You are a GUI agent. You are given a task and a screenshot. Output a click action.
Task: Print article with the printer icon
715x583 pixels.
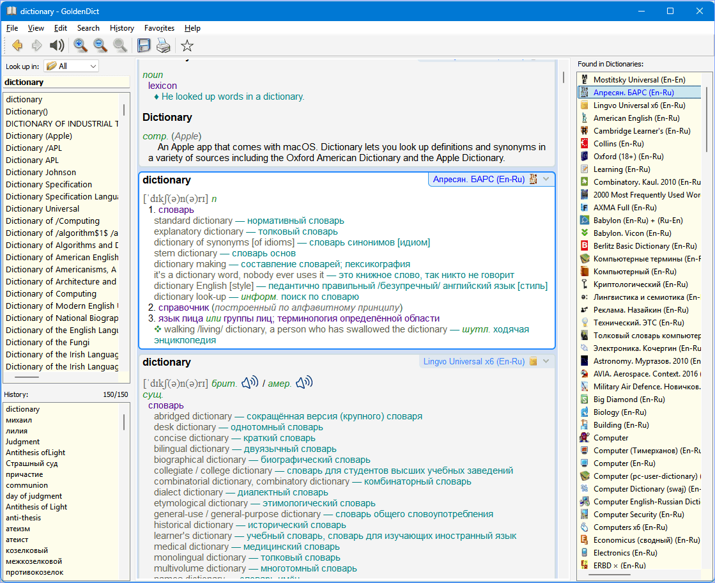point(163,45)
